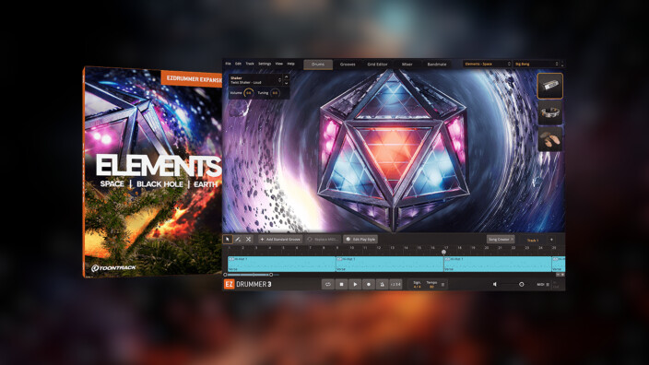
Task: Click the EZ Drummer 3 logo
Action: click(248, 284)
